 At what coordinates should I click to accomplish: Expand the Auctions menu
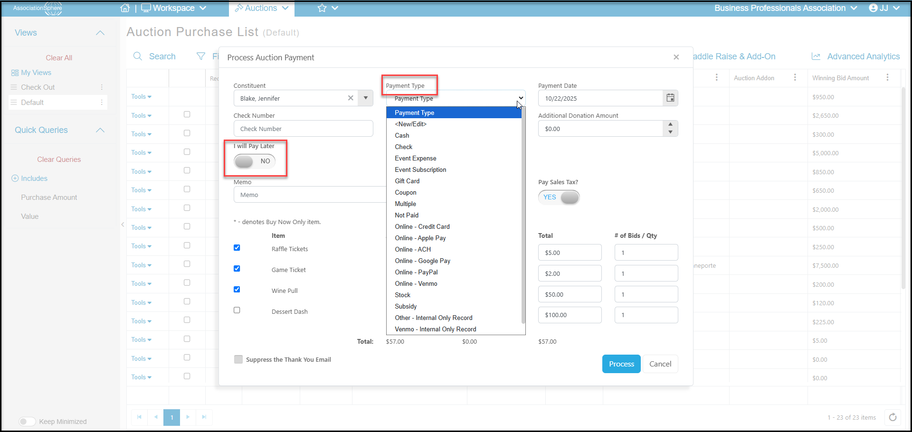pos(262,8)
